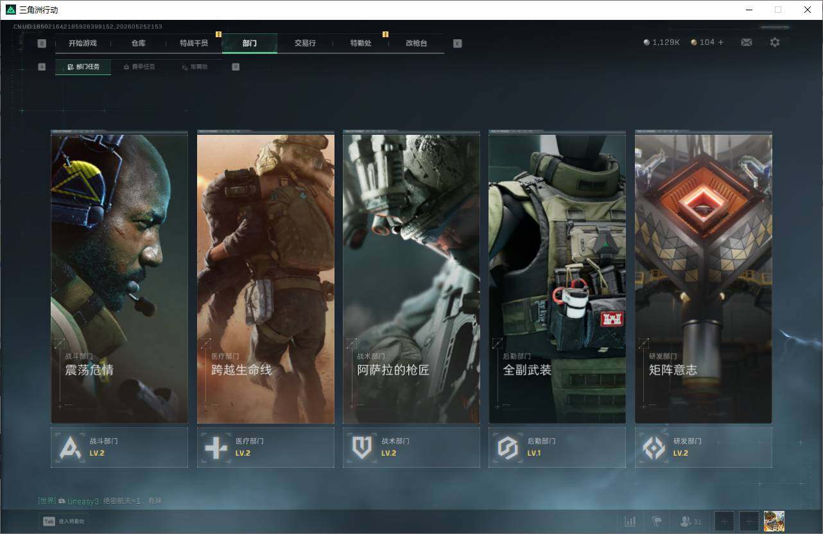Open the statistics bar chart icon
Image resolution: width=823 pixels, height=534 pixels.
click(630, 521)
